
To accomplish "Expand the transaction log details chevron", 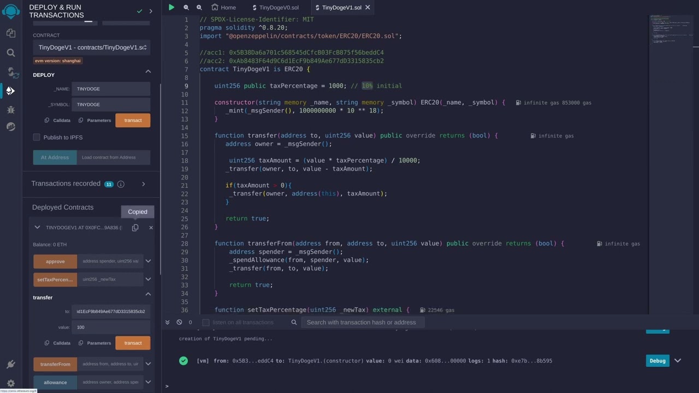I will click(x=678, y=361).
